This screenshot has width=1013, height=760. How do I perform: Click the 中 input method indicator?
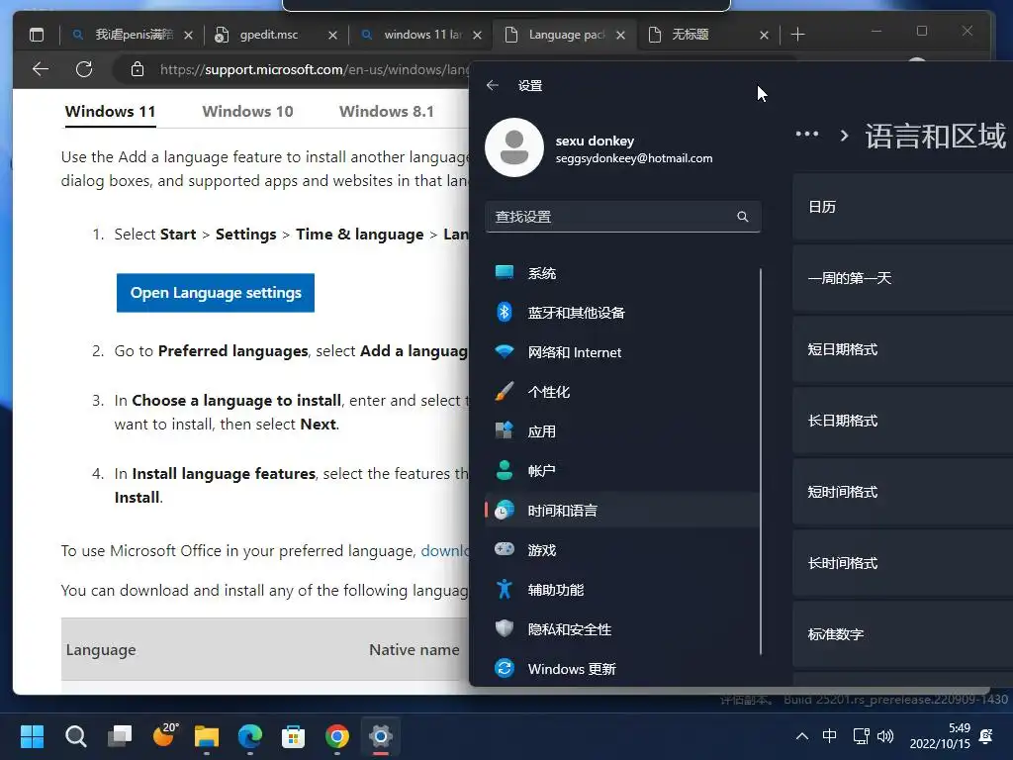830,736
